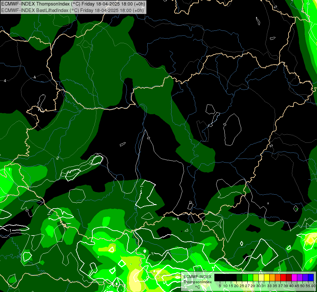The height and width of the screenshot is (292, 317).
Task: Click the red-orange 35–37 legend swatch
Action: click(278, 277)
